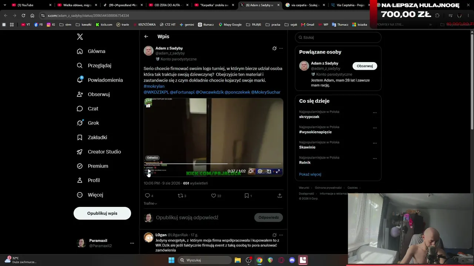Viewport: 474px width, 266px height.
Task: Open options for skrzypczak trend
Action: [x=375, y=113]
